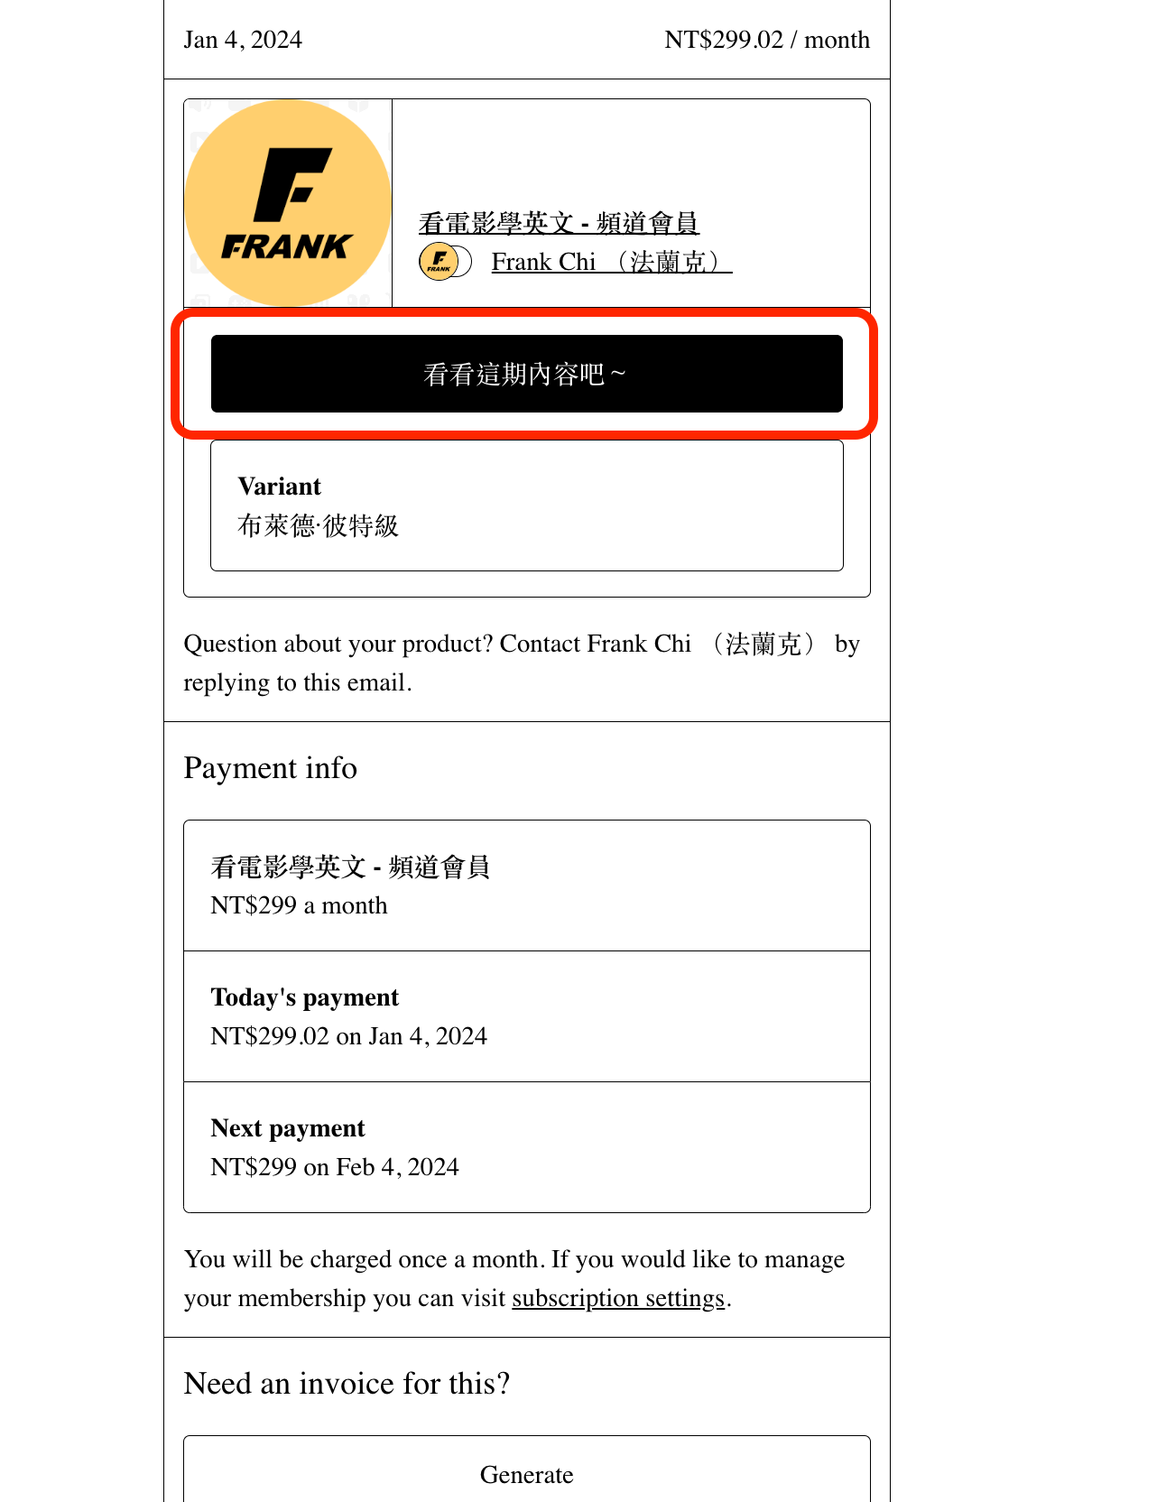
Task: Click the bold Variant label
Action: click(280, 487)
